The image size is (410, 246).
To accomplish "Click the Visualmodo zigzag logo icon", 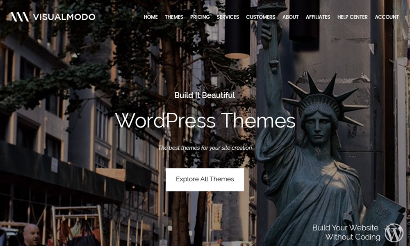I will (x=19, y=17).
